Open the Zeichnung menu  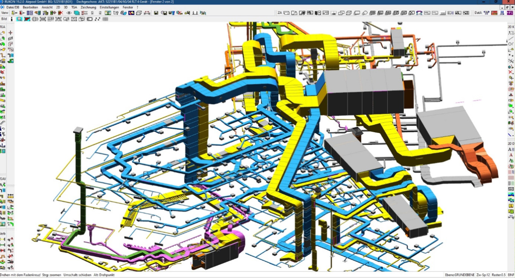(x=88, y=7)
